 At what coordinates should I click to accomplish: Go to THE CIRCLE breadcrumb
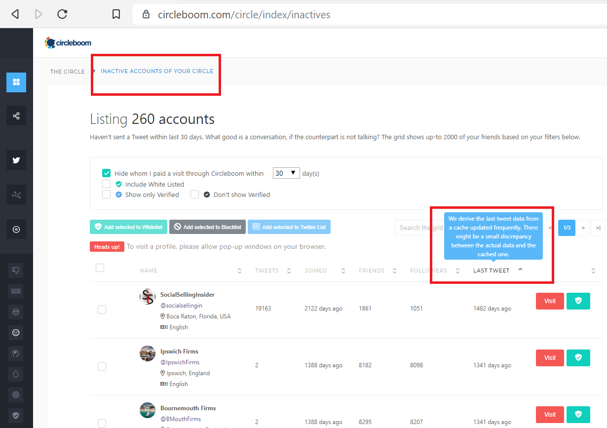[x=68, y=72]
